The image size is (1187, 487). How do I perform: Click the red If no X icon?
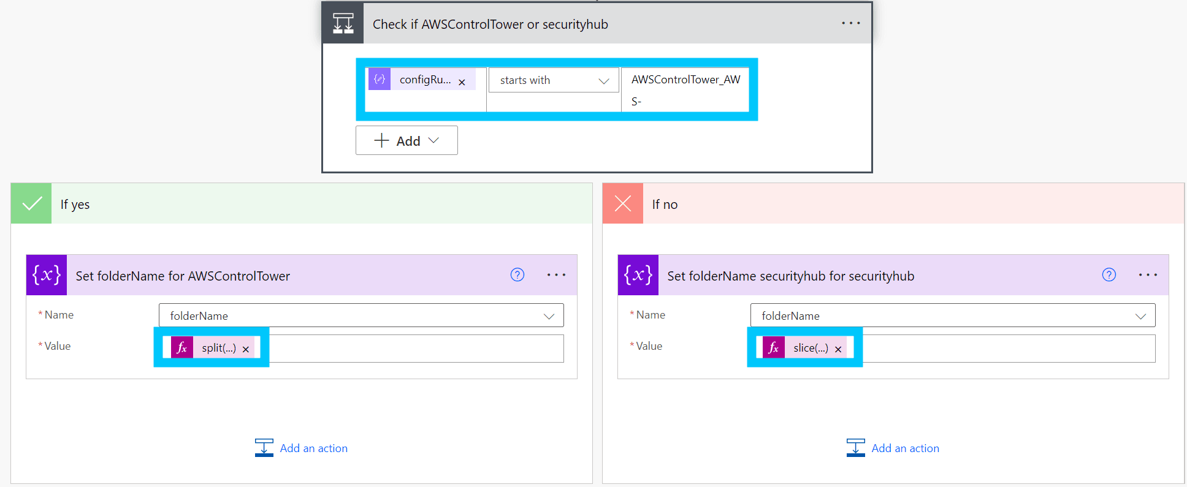(623, 203)
